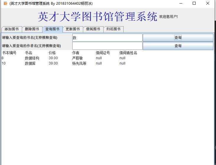This screenshot has height=165, width=216.
Task: Click 查询 button next to author name field
Action: (x=178, y=46)
